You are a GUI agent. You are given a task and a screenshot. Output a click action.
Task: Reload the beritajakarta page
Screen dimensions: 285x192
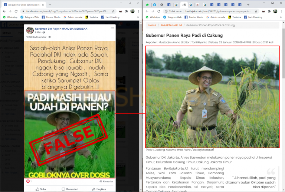tap(159, 11)
